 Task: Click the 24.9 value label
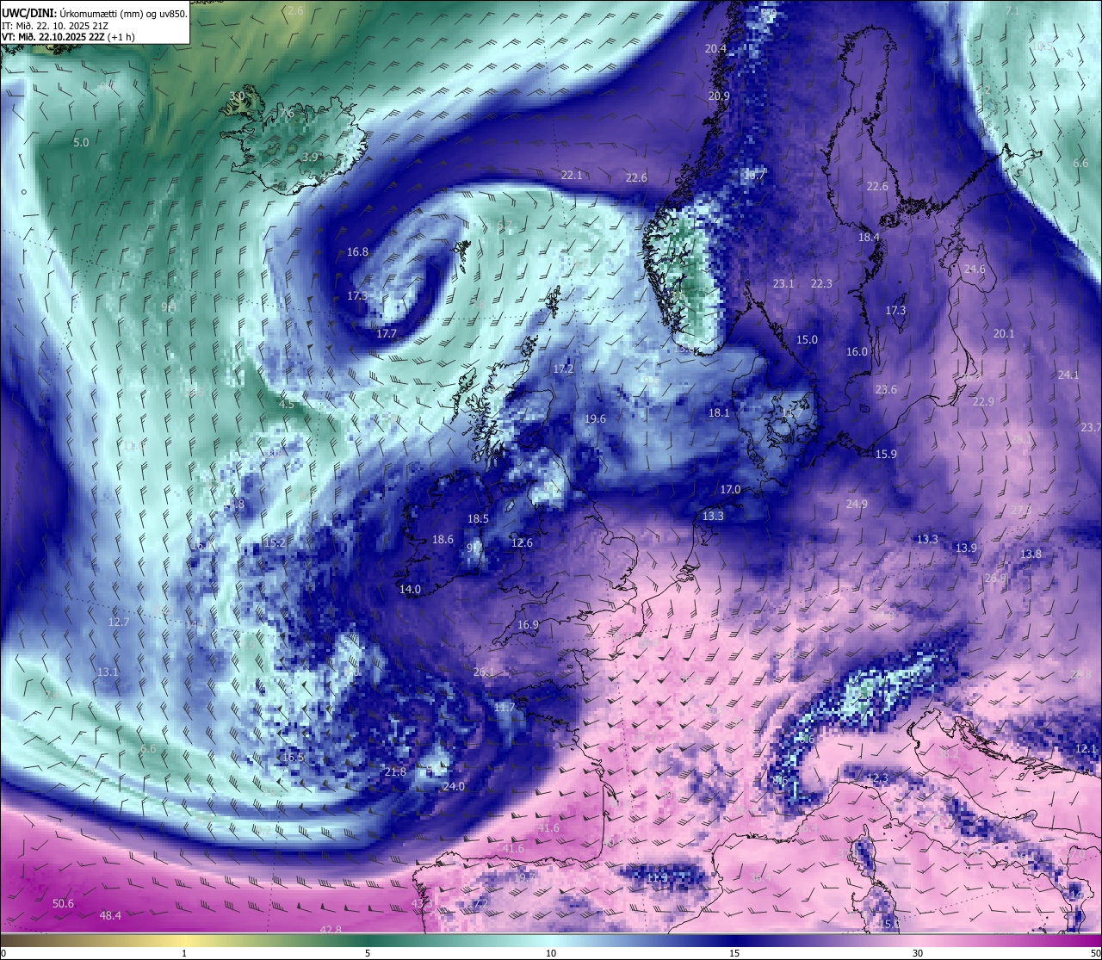tap(857, 504)
